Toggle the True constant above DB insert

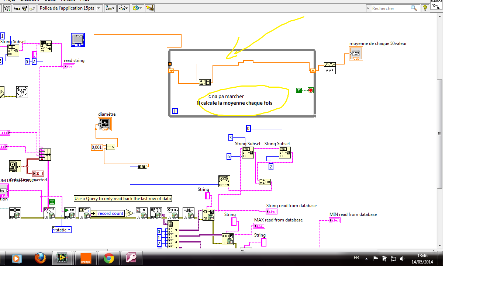(52, 202)
